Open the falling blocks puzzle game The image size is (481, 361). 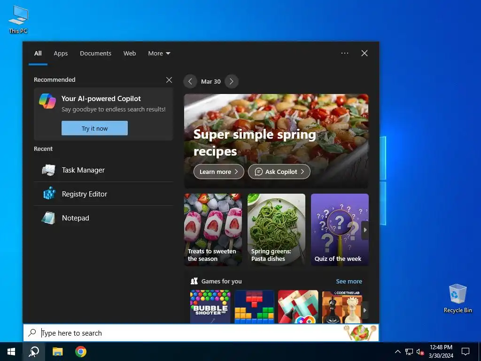254,306
